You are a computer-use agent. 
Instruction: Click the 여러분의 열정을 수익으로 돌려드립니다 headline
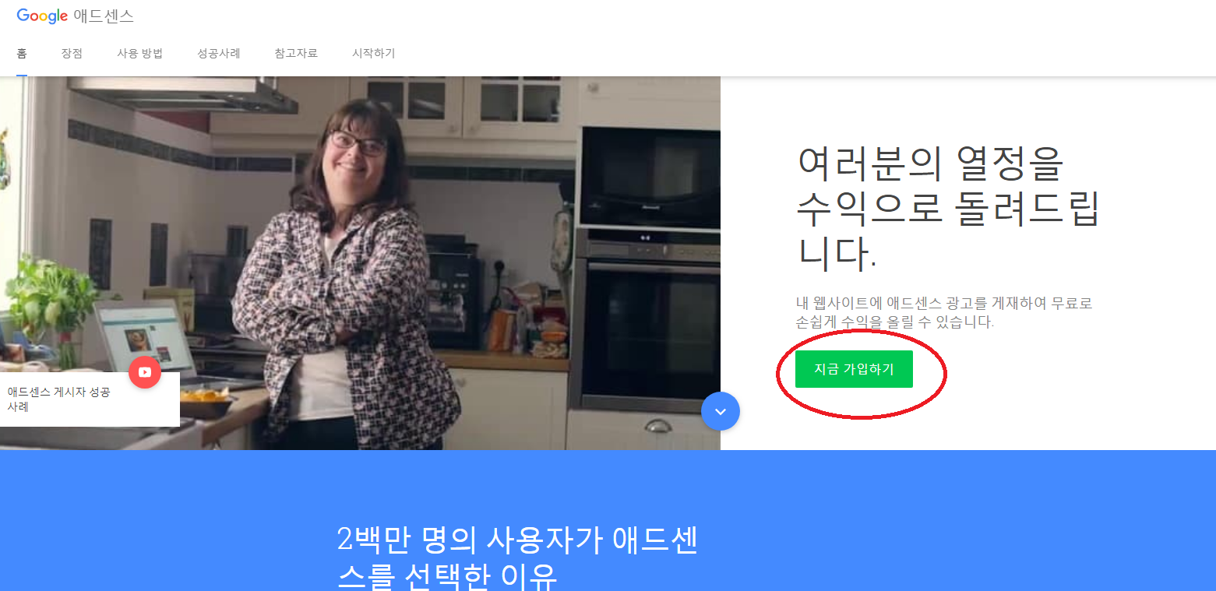click(x=947, y=208)
